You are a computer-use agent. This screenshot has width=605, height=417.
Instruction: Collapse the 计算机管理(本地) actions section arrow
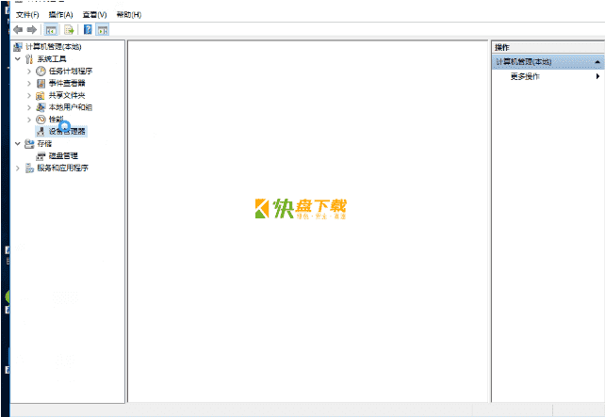[x=597, y=62]
